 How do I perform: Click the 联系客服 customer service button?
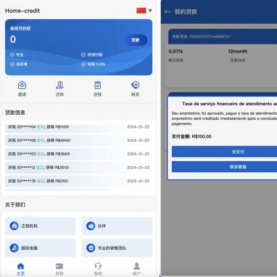[x=238, y=167]
